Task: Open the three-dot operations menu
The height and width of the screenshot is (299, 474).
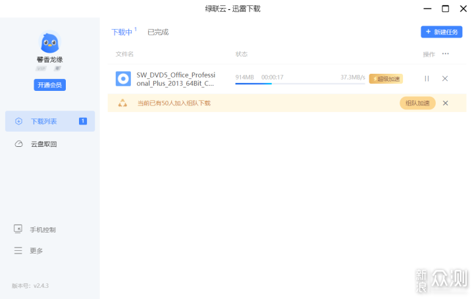Action: pos(445,54)
